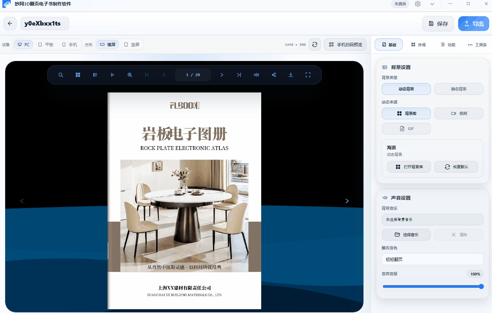Screen dimensions: 492x313
Task: Open the 翻页音色 dropdown showing 轻轻翻页
Action: pos(432,259)
